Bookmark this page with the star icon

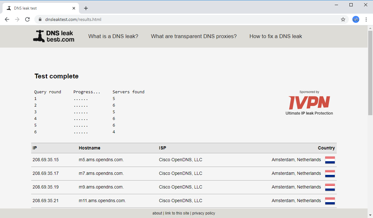[343, 19]
